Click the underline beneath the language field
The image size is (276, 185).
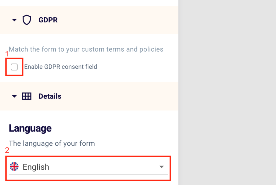point(88,175)
